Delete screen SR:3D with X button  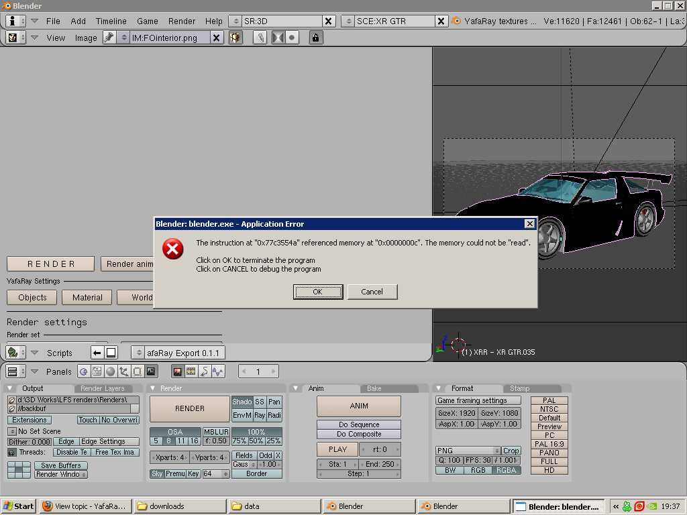point(328,21)
